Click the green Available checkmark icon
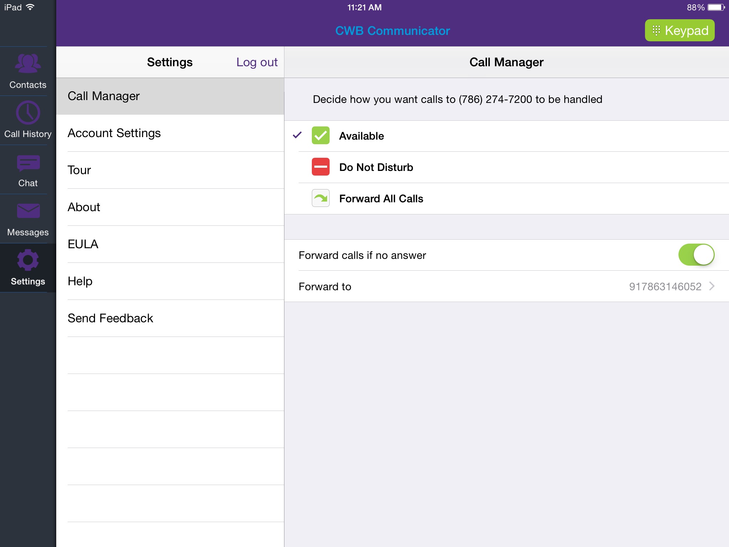Screen dimensions: 729x547 point(320,136)
